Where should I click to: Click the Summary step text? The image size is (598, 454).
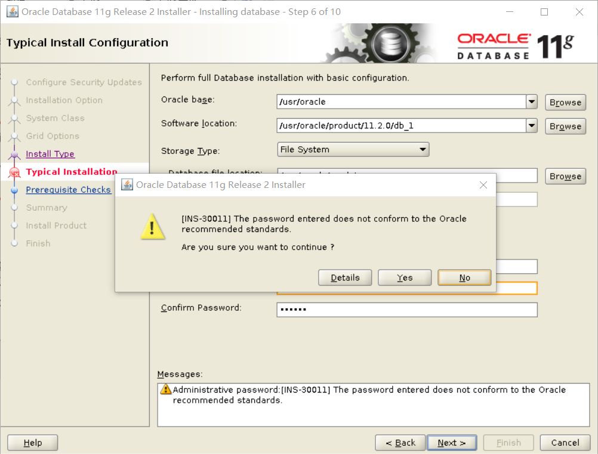pyautogui.click(x=47, y=208)
